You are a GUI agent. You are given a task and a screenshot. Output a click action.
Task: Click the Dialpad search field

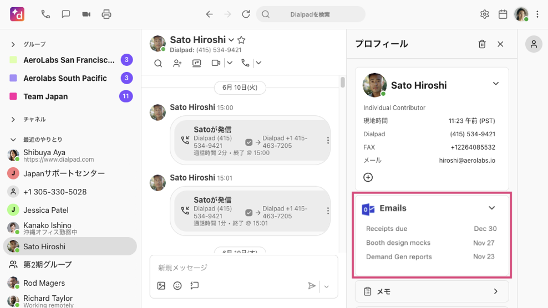tap(311, 14)
